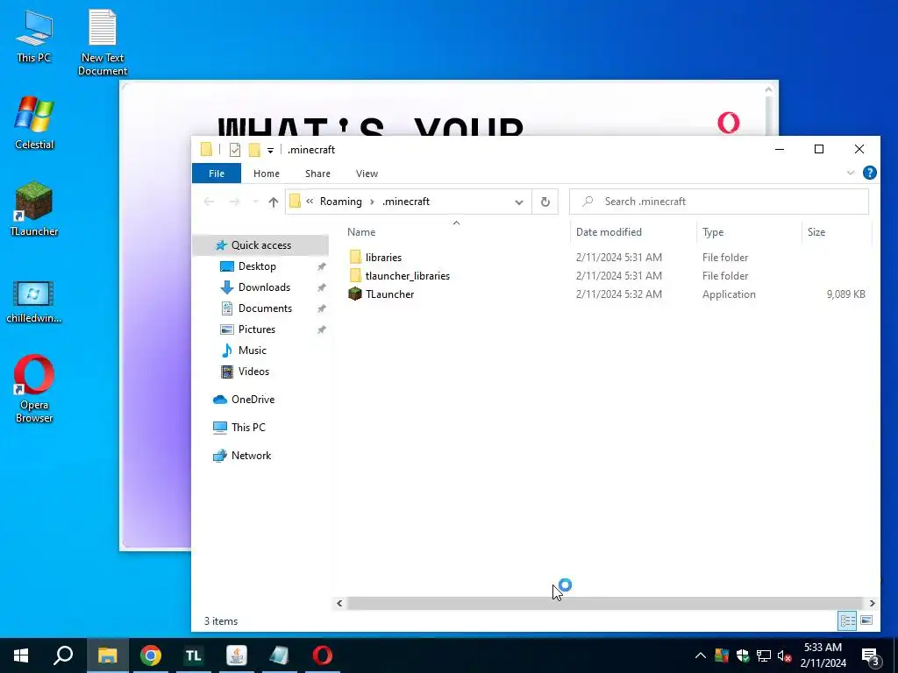Click the Opera logo in background window
The height and width of the screenshot is (673, 898).
point(729,123)
